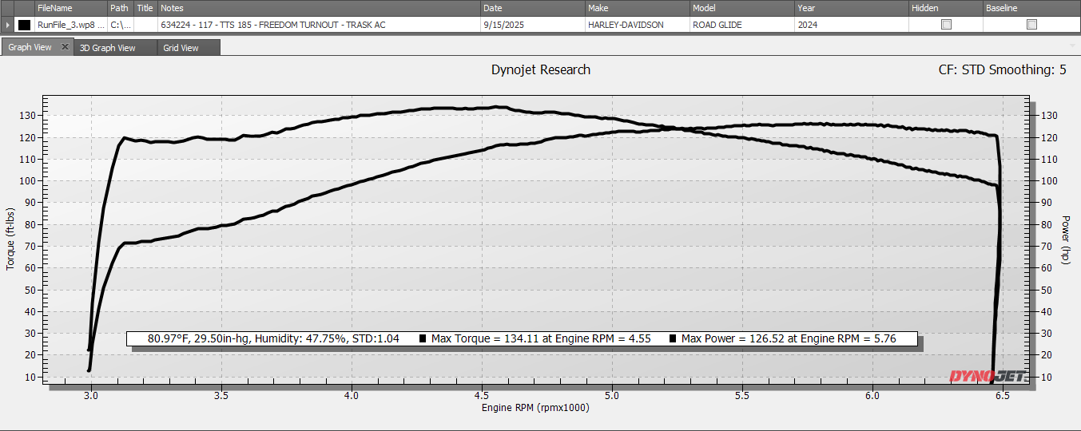1081x431 pixels.
Task: Select the year cell 2024
Action: (x=851, y=25)
